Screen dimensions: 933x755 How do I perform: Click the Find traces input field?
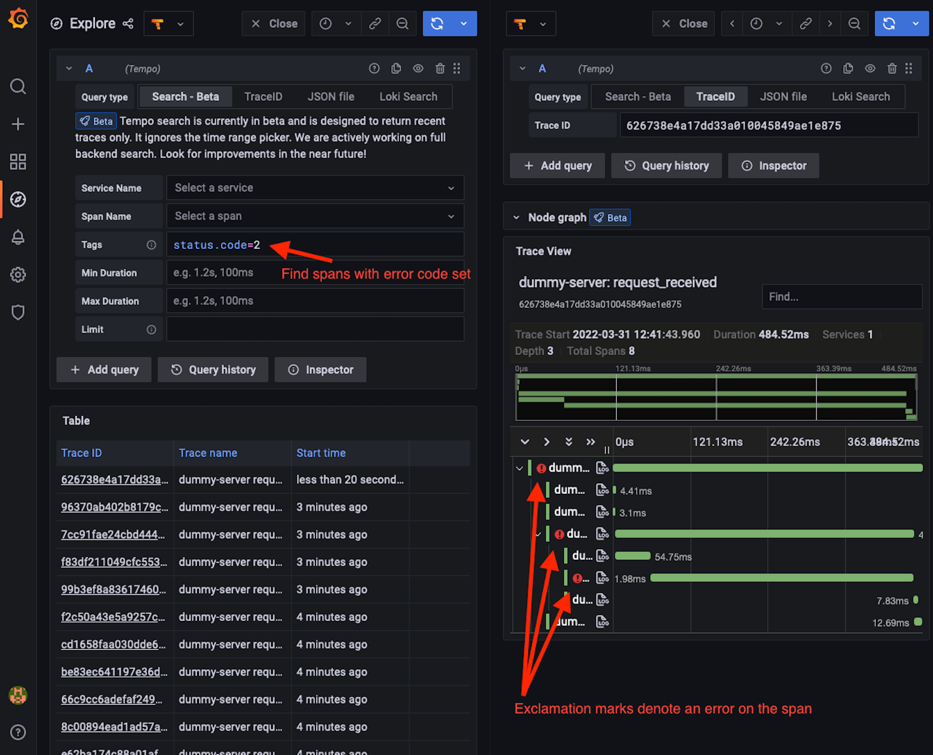tap(841, 296)
